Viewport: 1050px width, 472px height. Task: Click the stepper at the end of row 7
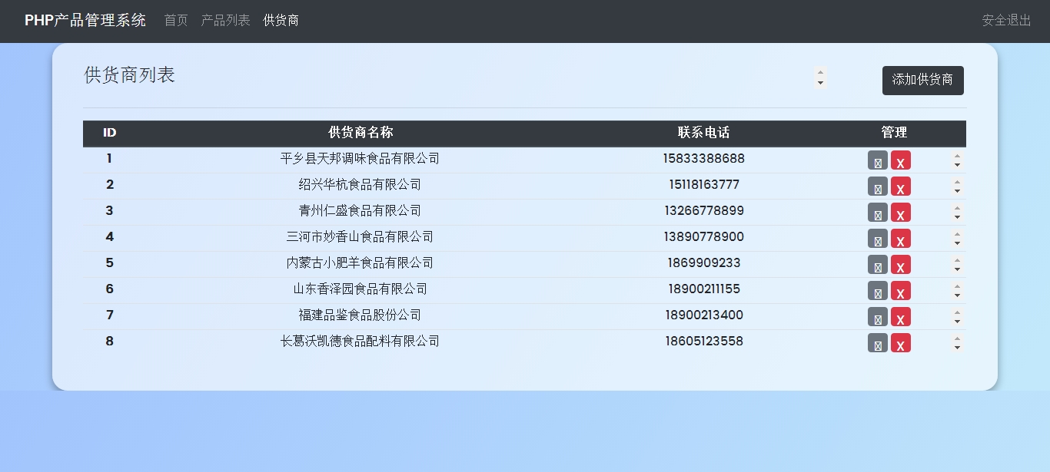click(x=957, y=317)
